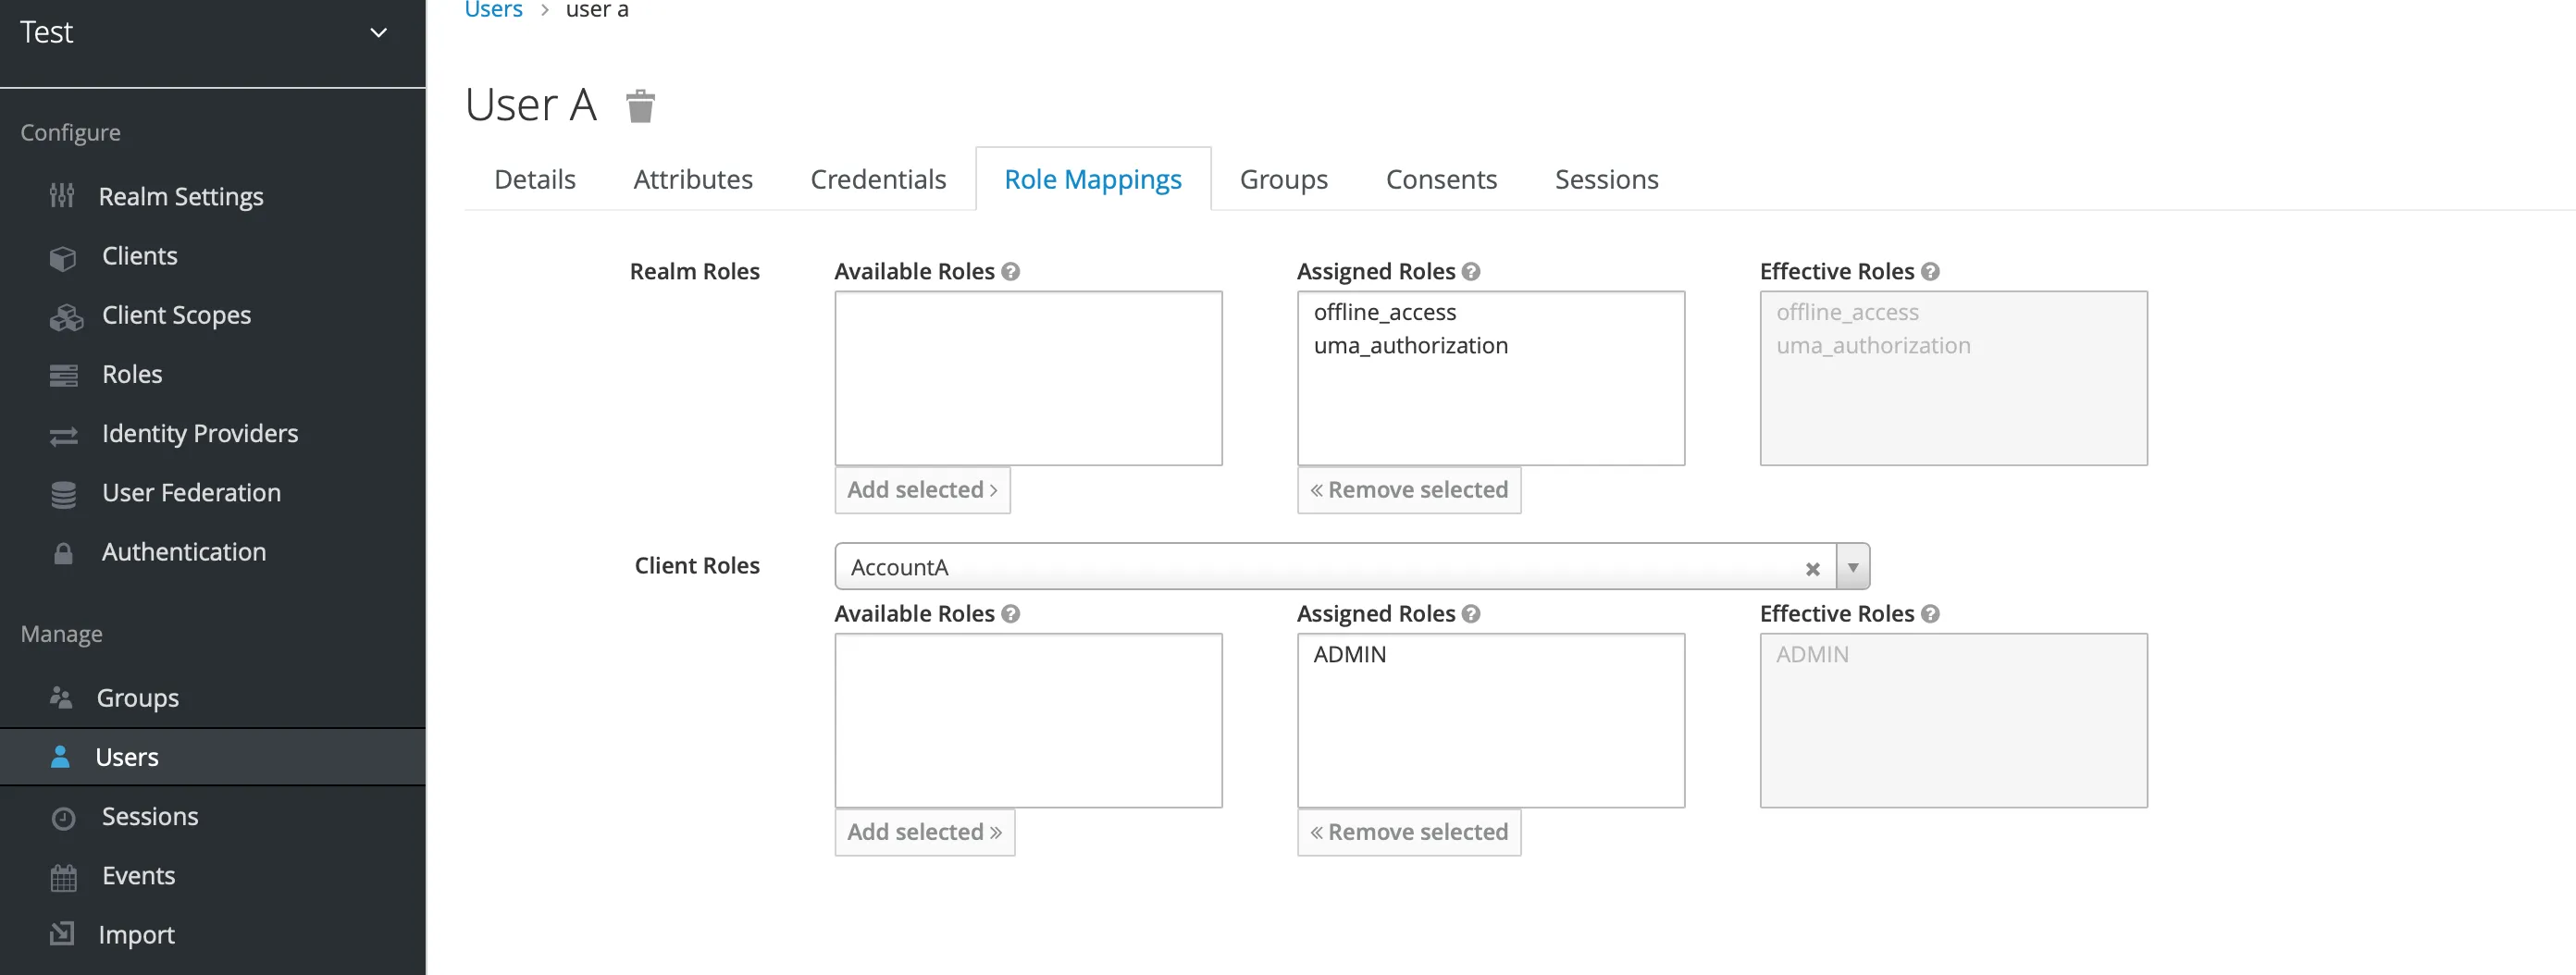Click the User Federation database icon
This screenshot has width=2576, height=975.
[x=64, y=494]
